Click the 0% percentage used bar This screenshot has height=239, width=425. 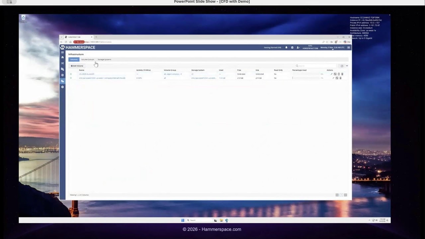(x=306, y=74)
